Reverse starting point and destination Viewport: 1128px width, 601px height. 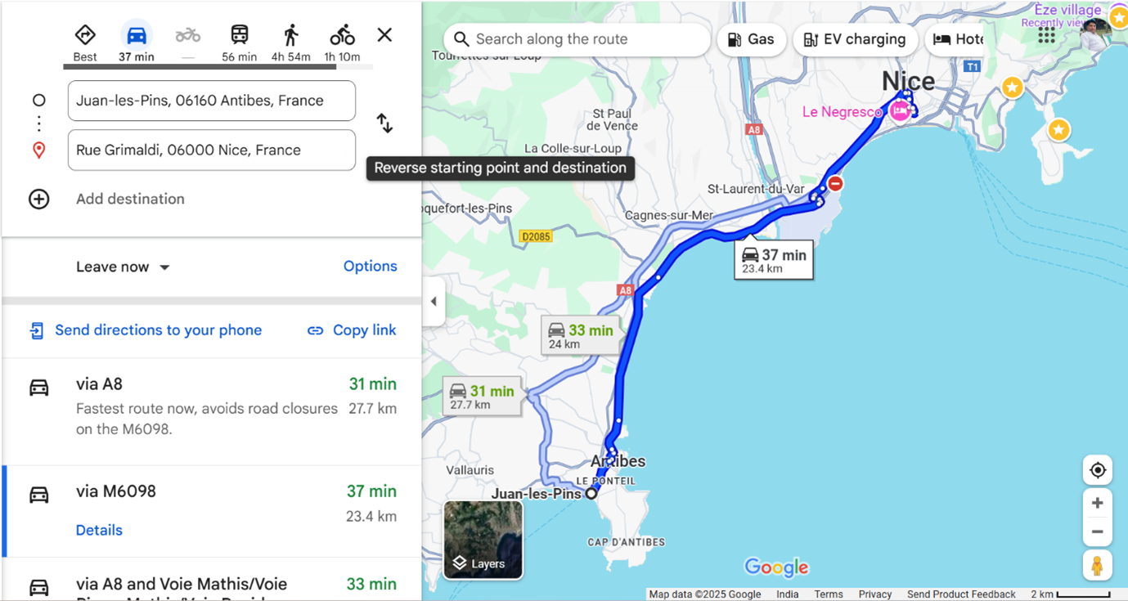tap(384, 123)
